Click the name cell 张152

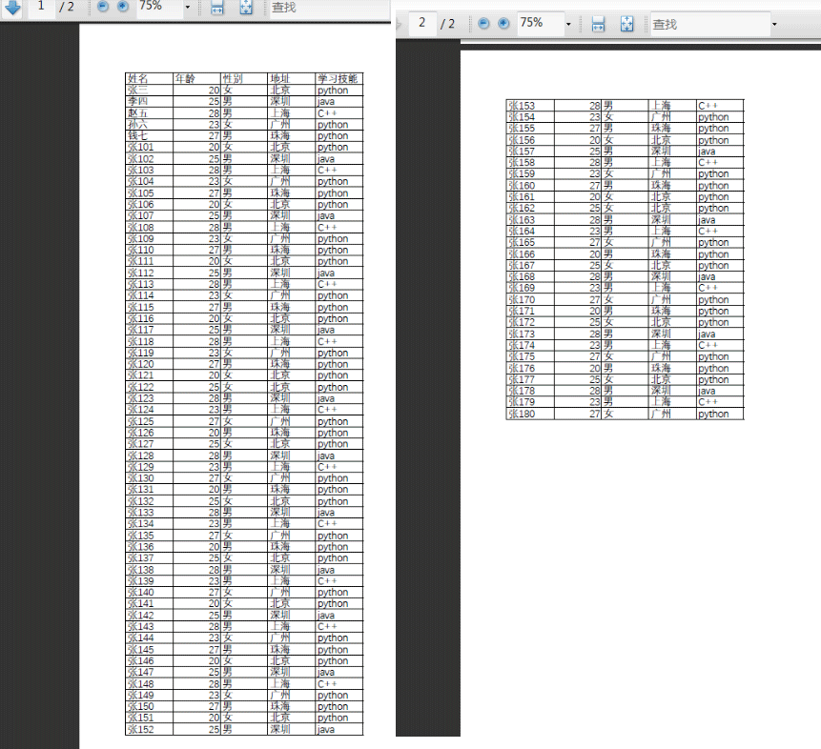[x=149, y=730]
